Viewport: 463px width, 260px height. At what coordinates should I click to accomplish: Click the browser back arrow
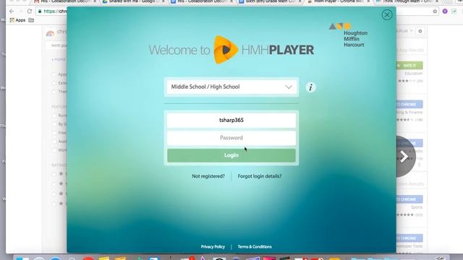coord(12,12)
